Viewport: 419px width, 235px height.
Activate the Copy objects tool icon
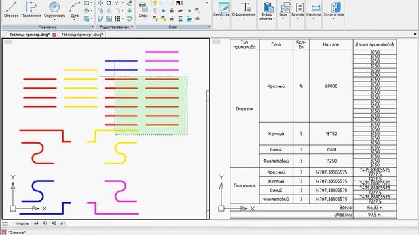[100, 10]
